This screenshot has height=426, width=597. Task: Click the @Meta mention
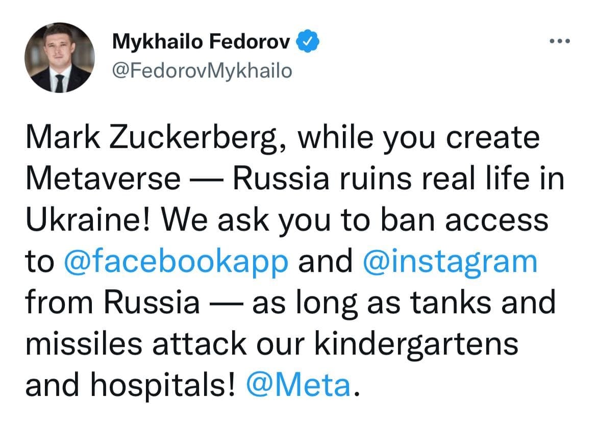tap(298, 385)
